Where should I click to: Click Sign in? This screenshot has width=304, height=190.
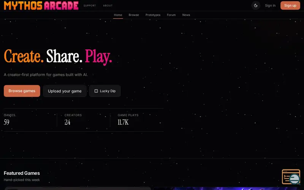pyautogui.click(x=270, y=5)
